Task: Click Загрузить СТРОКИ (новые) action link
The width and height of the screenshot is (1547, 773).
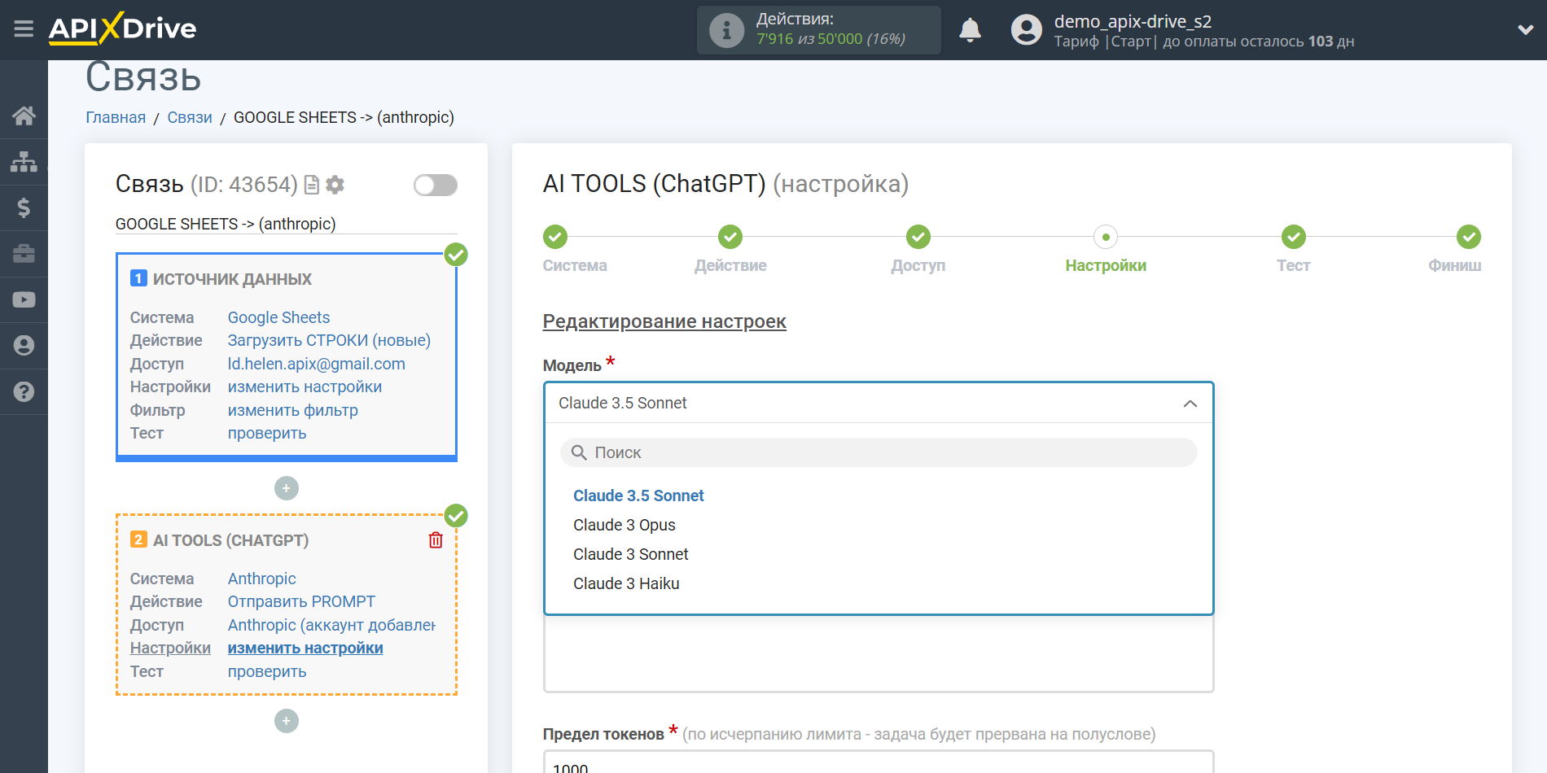Action: 329,340
